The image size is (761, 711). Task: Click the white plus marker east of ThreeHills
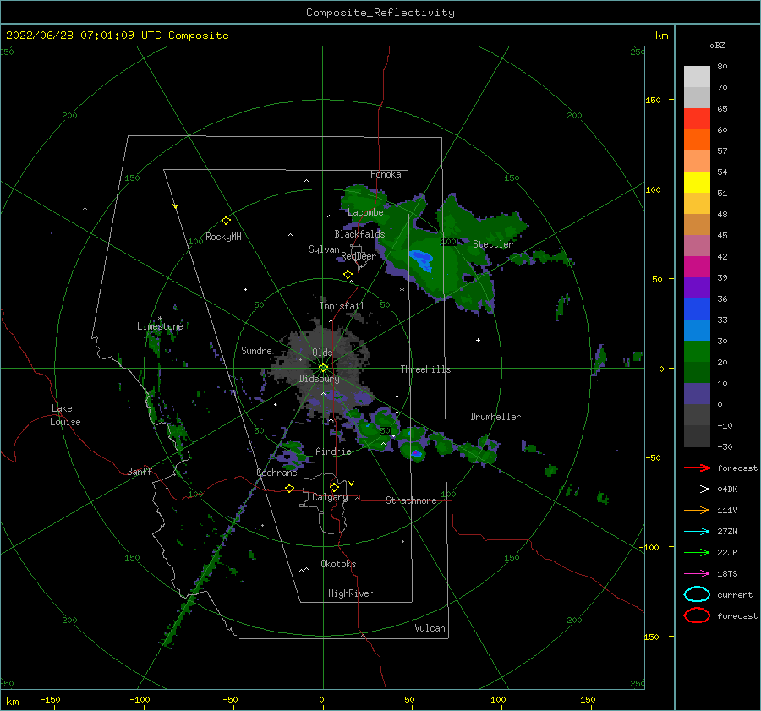coord(478,340)
